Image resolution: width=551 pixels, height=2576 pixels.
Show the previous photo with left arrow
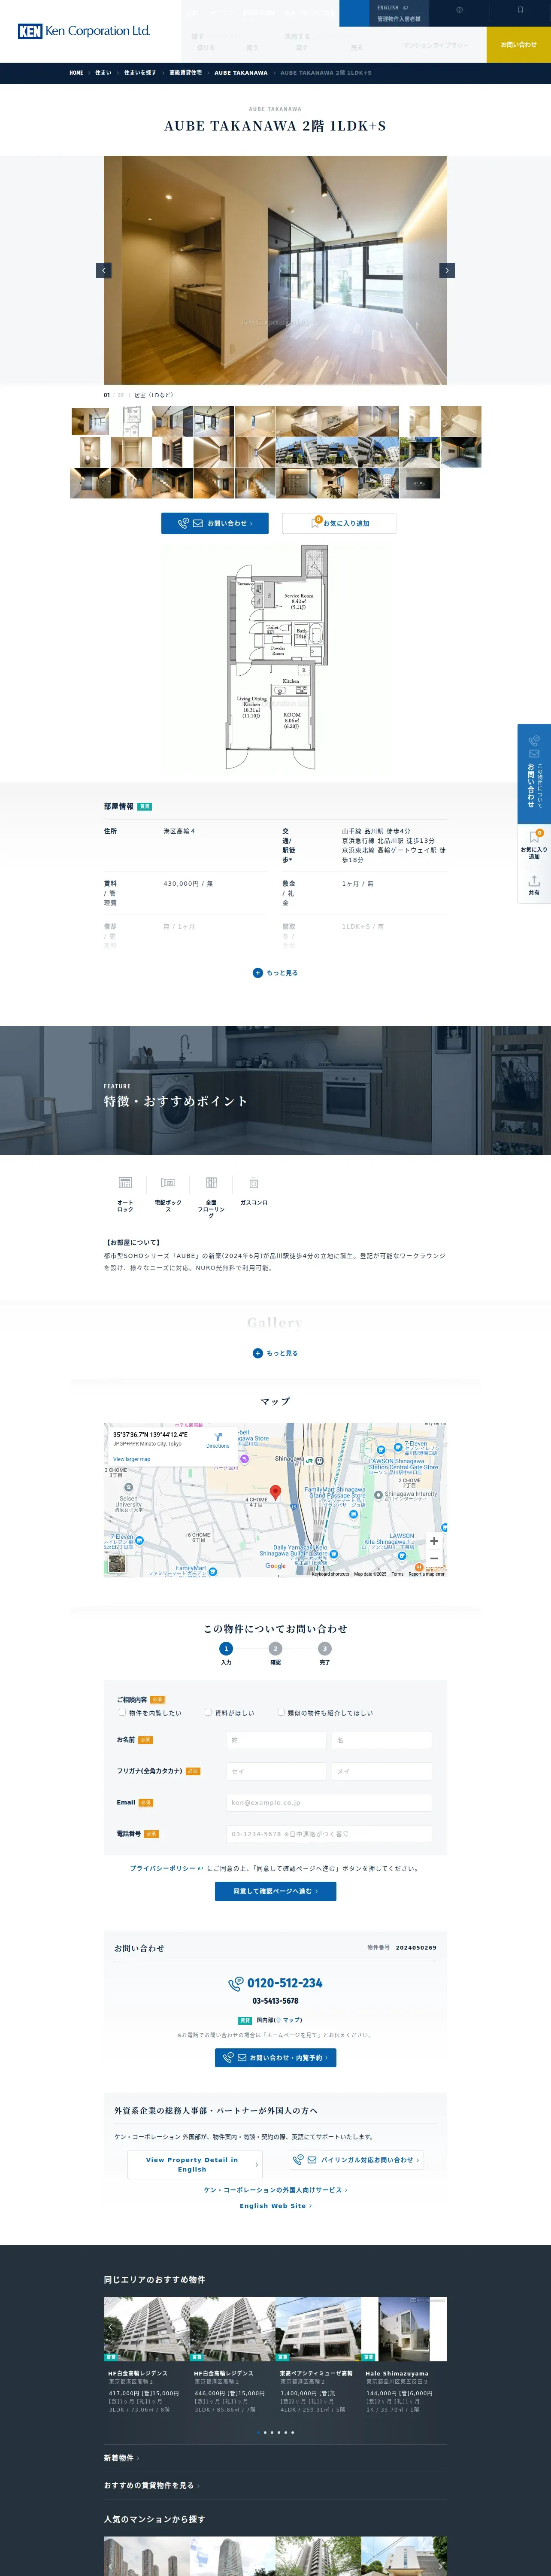[103, 270]
